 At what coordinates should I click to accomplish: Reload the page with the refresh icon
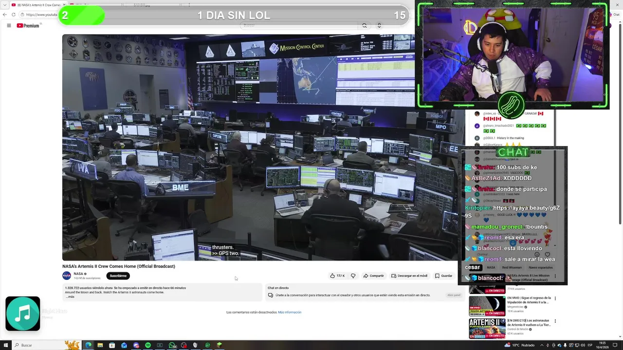point(13,15)
